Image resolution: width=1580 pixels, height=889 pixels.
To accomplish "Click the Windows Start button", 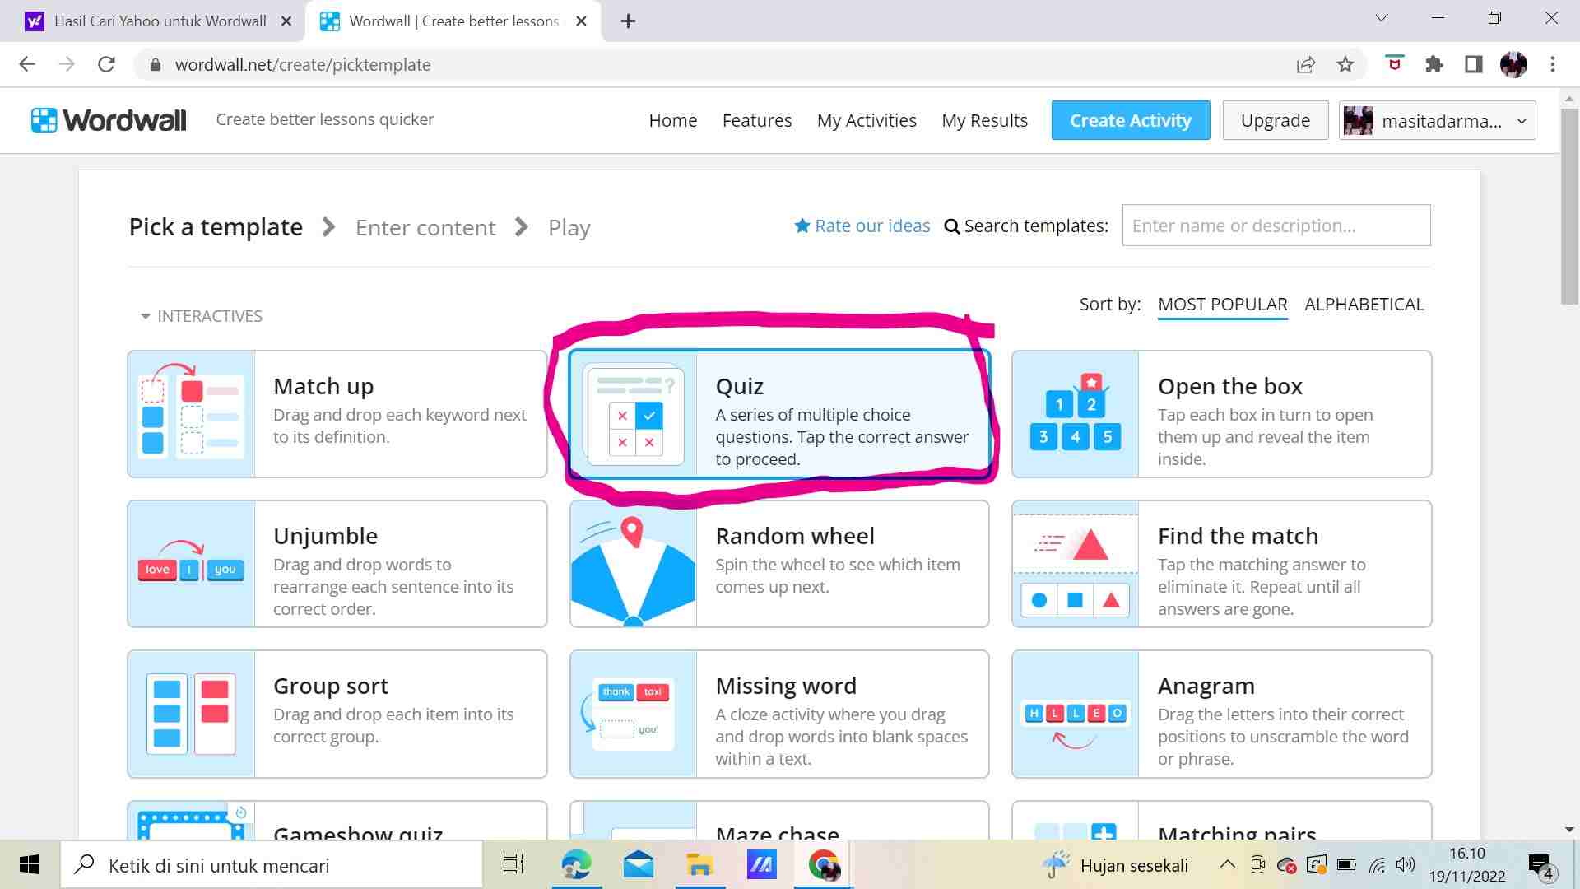I will coord(30,865).
